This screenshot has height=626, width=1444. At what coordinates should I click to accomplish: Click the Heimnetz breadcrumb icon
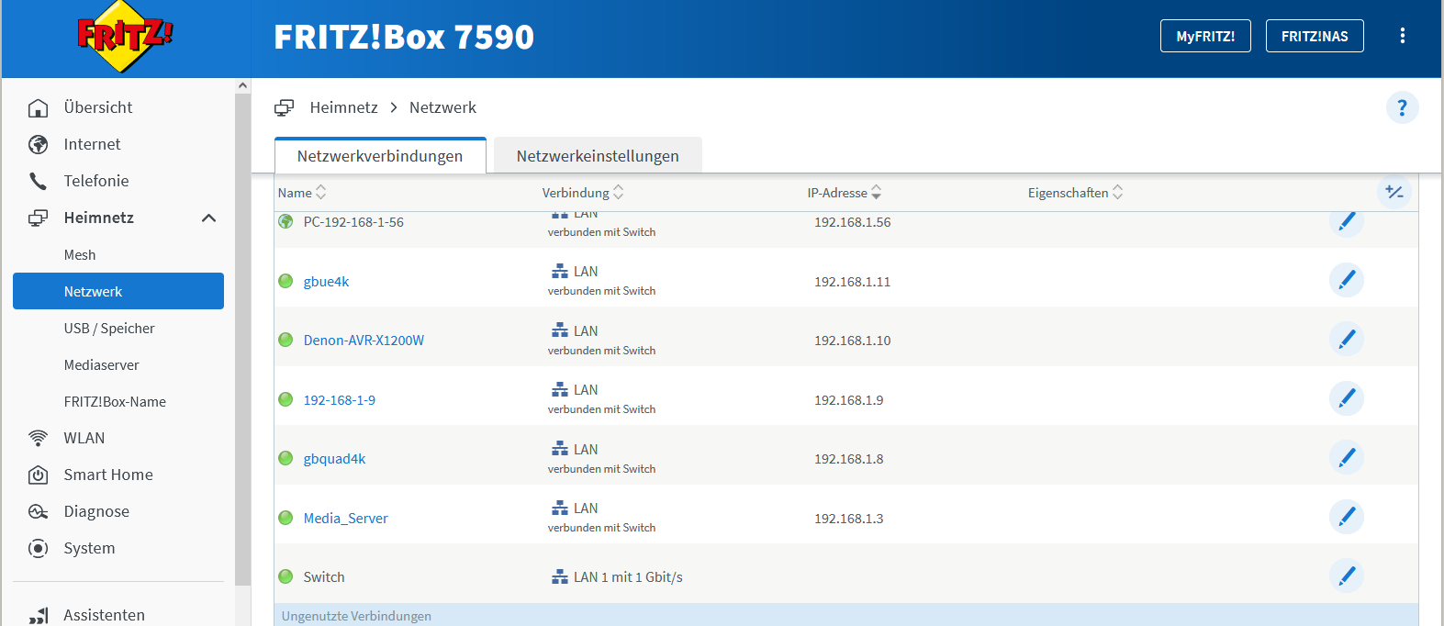(285, 107)
